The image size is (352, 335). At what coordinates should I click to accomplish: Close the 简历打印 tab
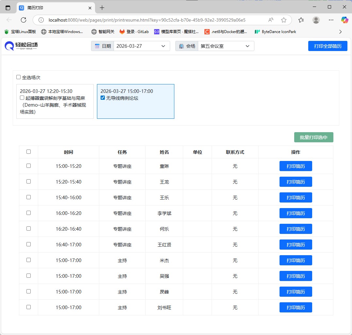(90, 8)
